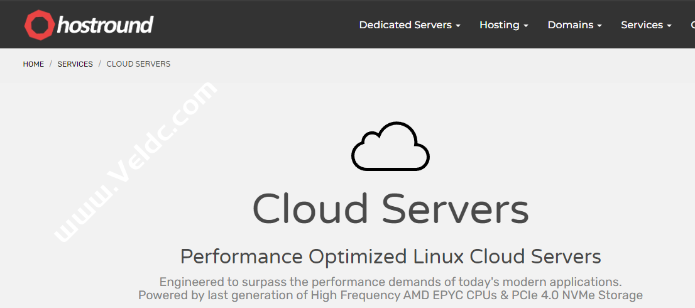
Task: Click the Cloud Servers main heading
Action: (x=390, y=209)
